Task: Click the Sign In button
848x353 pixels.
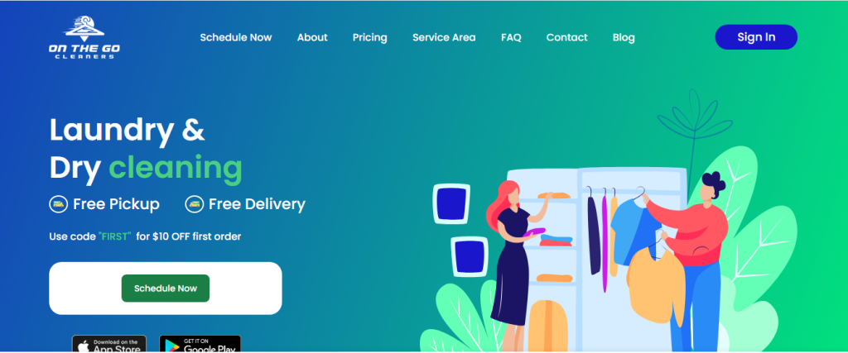Action: 756,37
